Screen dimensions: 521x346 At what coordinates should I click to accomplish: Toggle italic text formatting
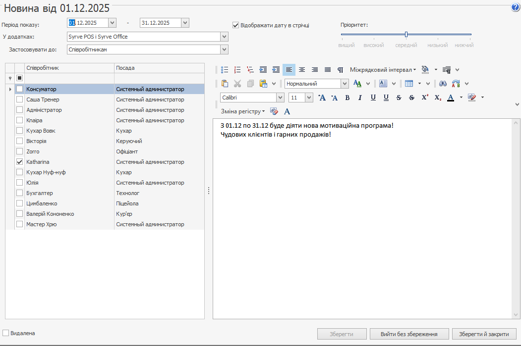point(360,98)
